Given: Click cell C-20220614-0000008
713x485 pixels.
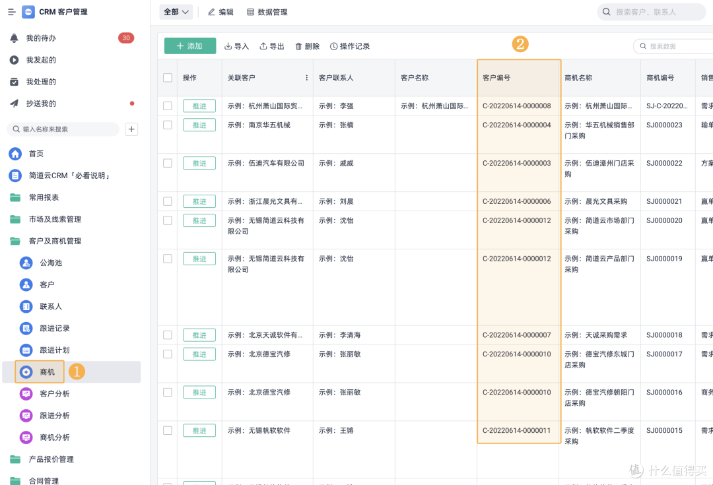Looking at the screenshot, I should pos(516,106).
